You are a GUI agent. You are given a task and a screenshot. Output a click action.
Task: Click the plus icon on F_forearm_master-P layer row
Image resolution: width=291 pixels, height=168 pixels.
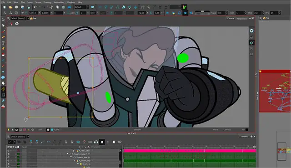[x=89, y=154]
